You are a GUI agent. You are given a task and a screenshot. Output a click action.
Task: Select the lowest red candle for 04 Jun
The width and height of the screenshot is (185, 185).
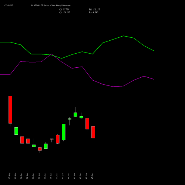(40, 149)
